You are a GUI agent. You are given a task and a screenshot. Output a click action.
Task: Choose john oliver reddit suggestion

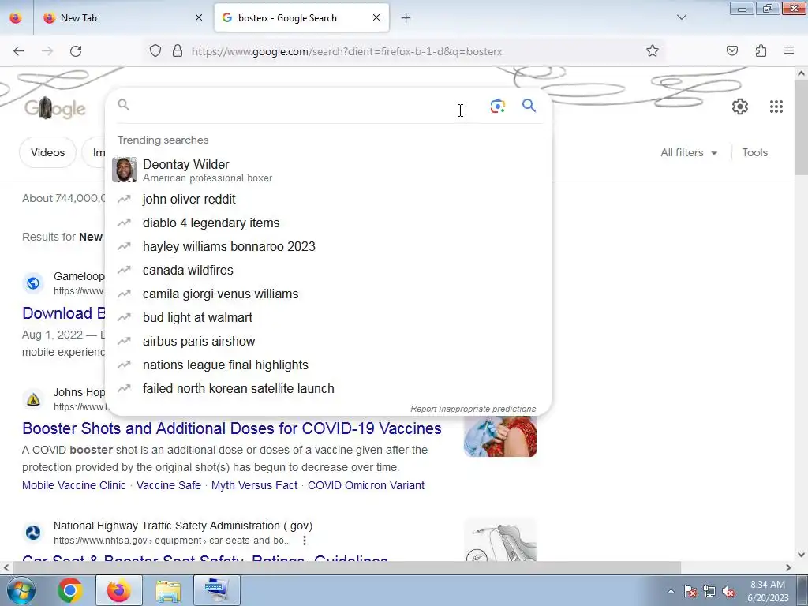[x=328, y=200]
